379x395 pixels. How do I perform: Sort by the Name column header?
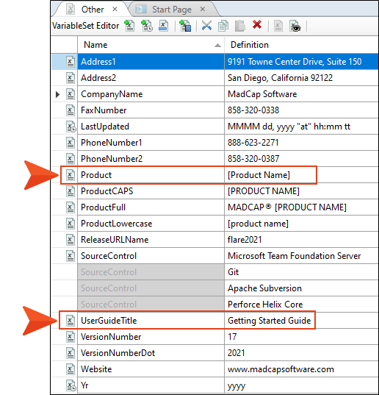click(x=151, y=45)
